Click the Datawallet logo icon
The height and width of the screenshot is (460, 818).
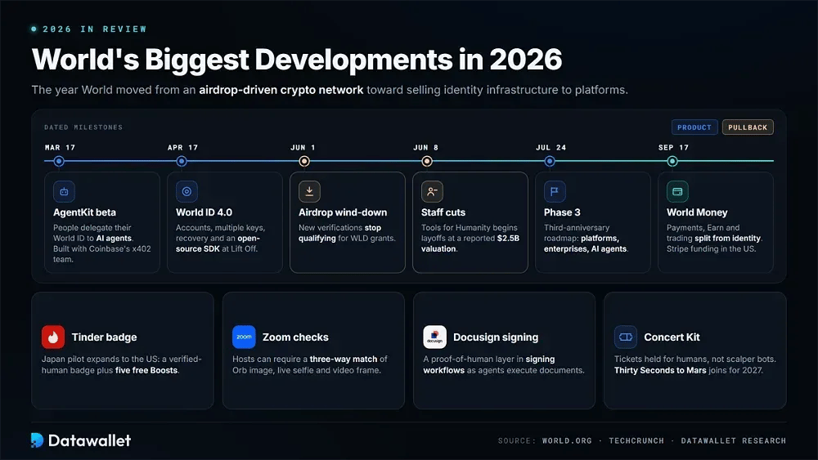click(x=37, y=440)
